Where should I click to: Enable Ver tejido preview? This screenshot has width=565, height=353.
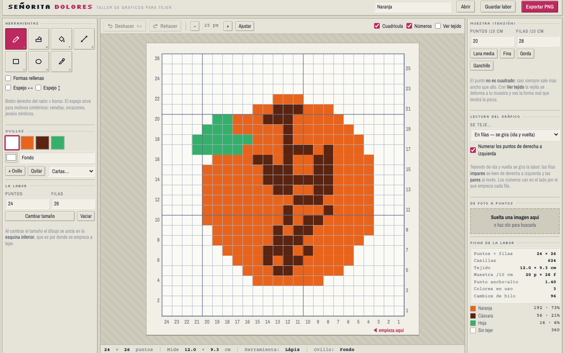(438, 26)
